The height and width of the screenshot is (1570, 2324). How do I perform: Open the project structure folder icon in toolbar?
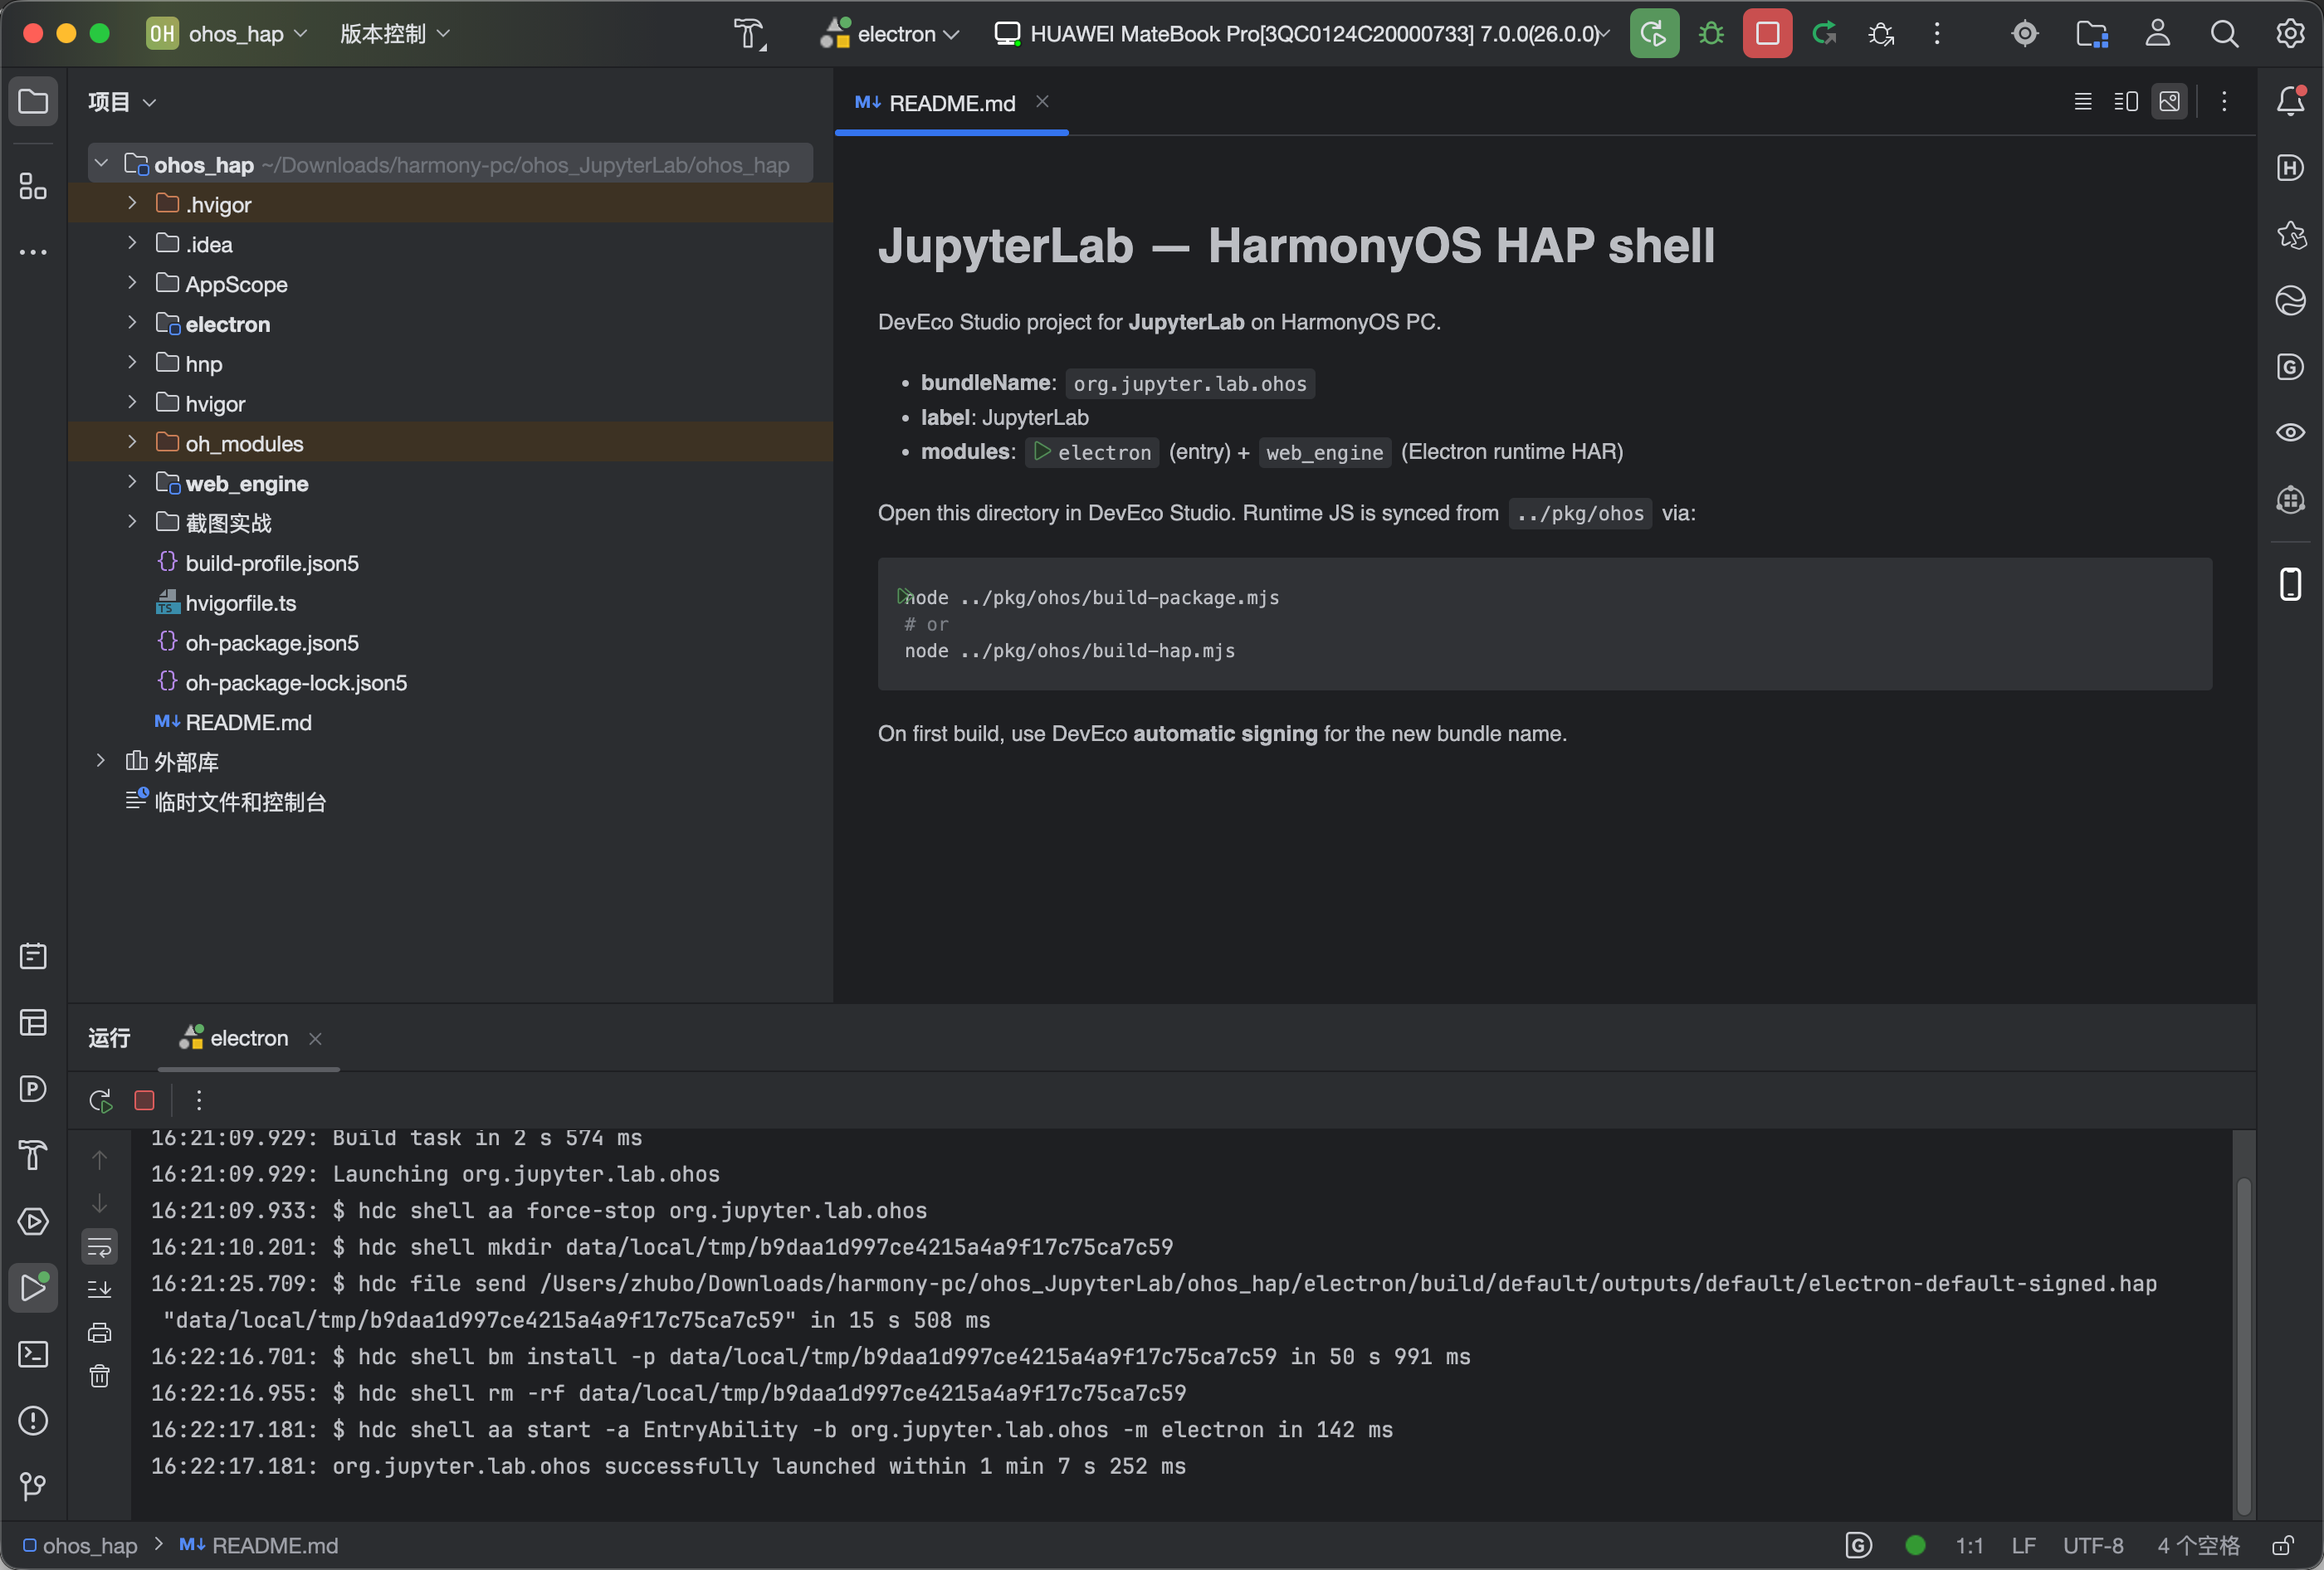2091,34
